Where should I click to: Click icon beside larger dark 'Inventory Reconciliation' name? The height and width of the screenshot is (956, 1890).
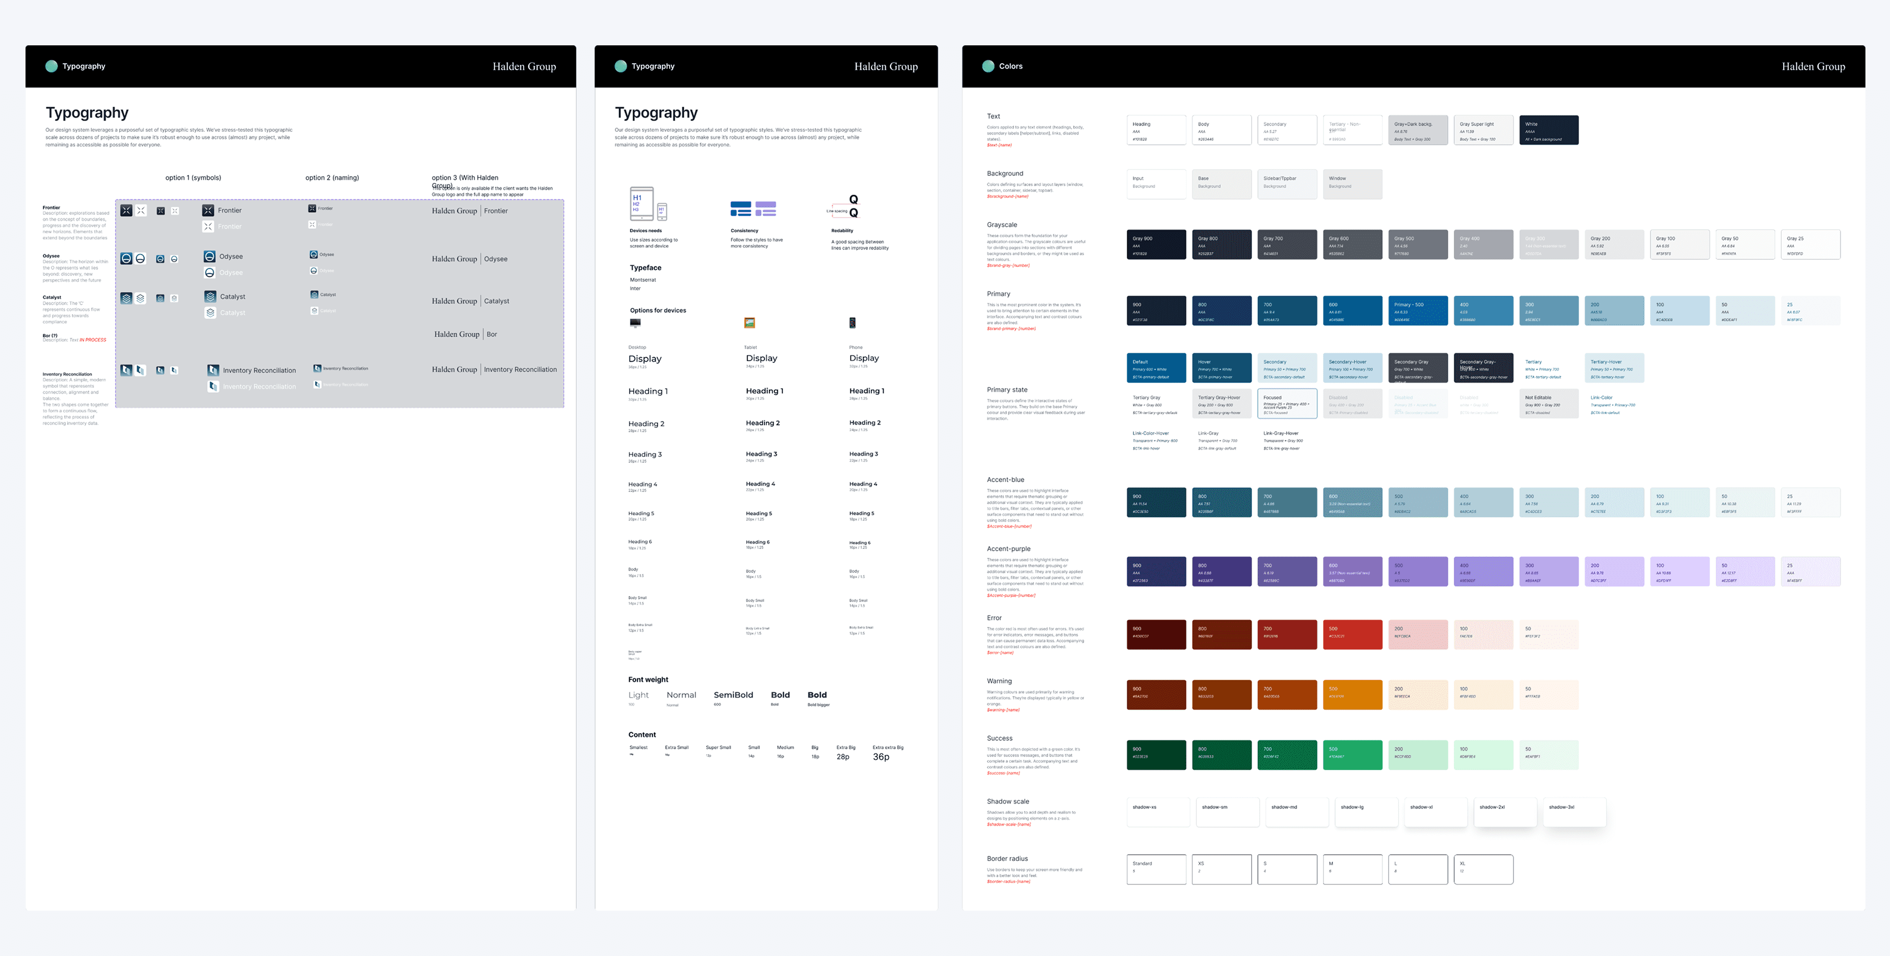(214, 370)
